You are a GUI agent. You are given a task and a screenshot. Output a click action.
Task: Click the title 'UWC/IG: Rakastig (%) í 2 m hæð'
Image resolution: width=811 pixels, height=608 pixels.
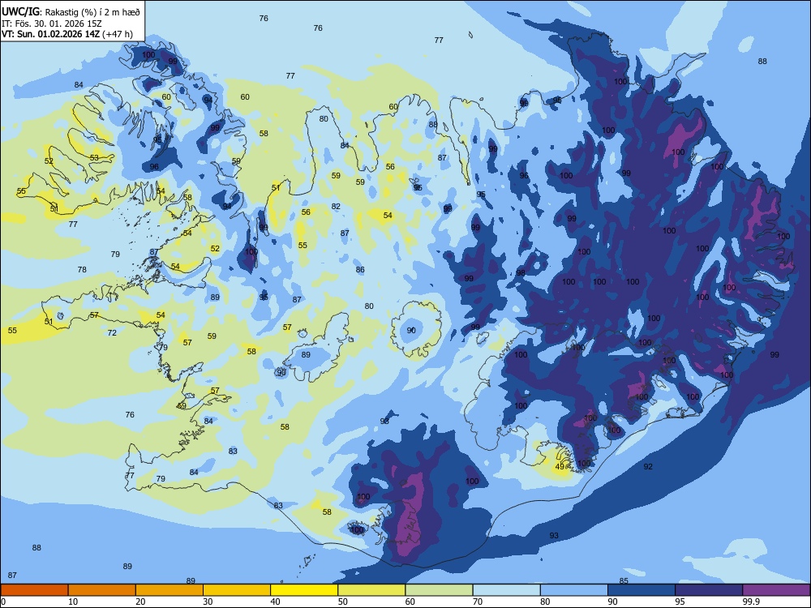71,11
